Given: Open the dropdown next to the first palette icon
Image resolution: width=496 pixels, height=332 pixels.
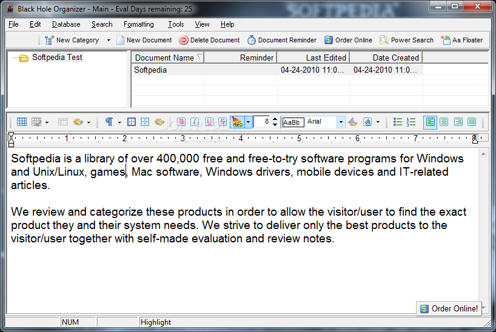Looking at the screenshot, I should click(x=89, y=122).
